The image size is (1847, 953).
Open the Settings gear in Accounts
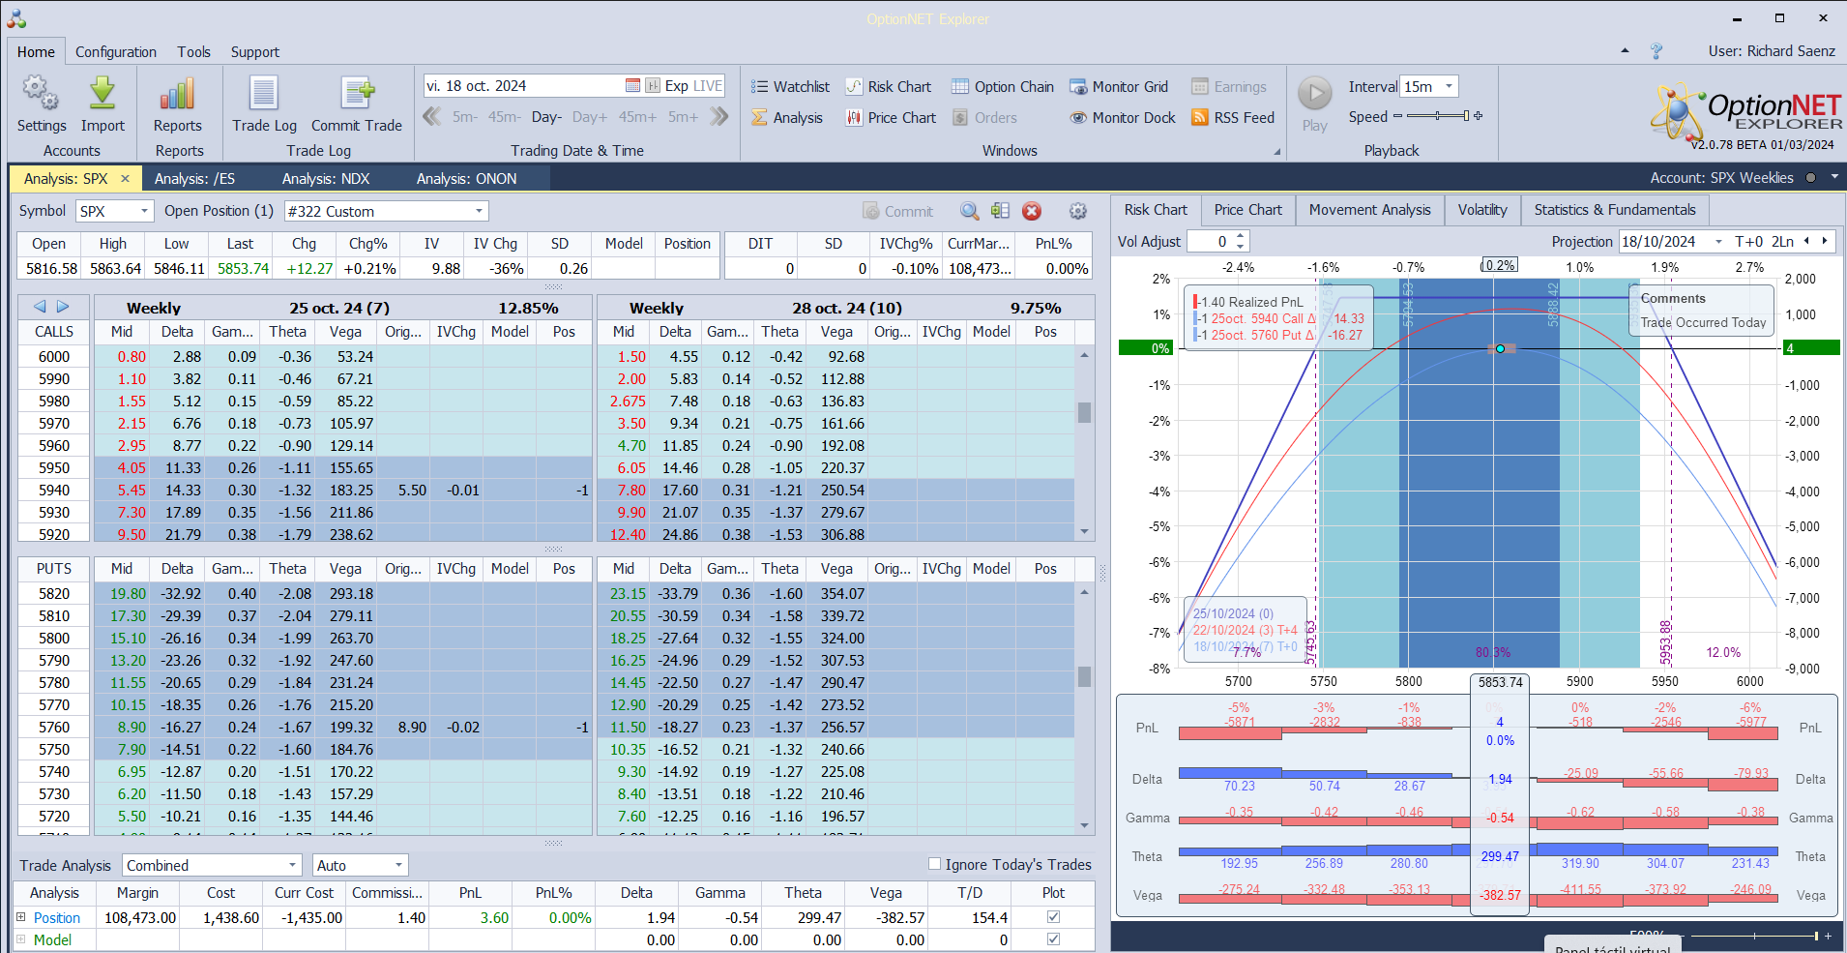point(41,94)
